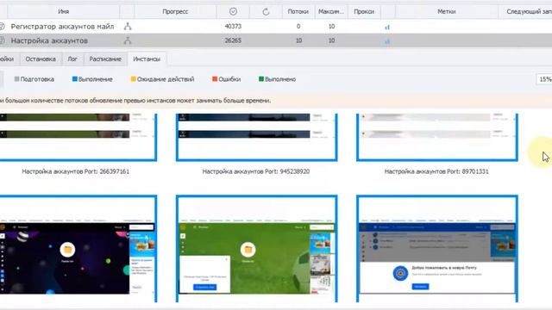552x310 pixels.
Task: Open the bar chart icon in Регистратор row
Action: [x=387, y=27]
